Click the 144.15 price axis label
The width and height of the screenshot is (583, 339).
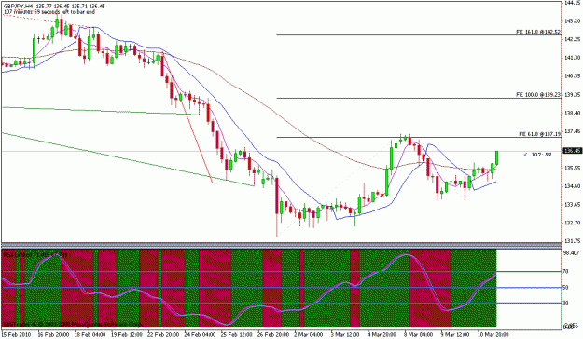(x=573, y=3)
